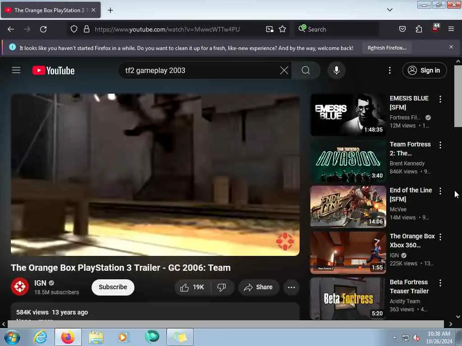The width and height of the screenshot is (462, 346).
Task: Open options for Team Fortress 2 Invasion video
Action: (x=440, y=145)
